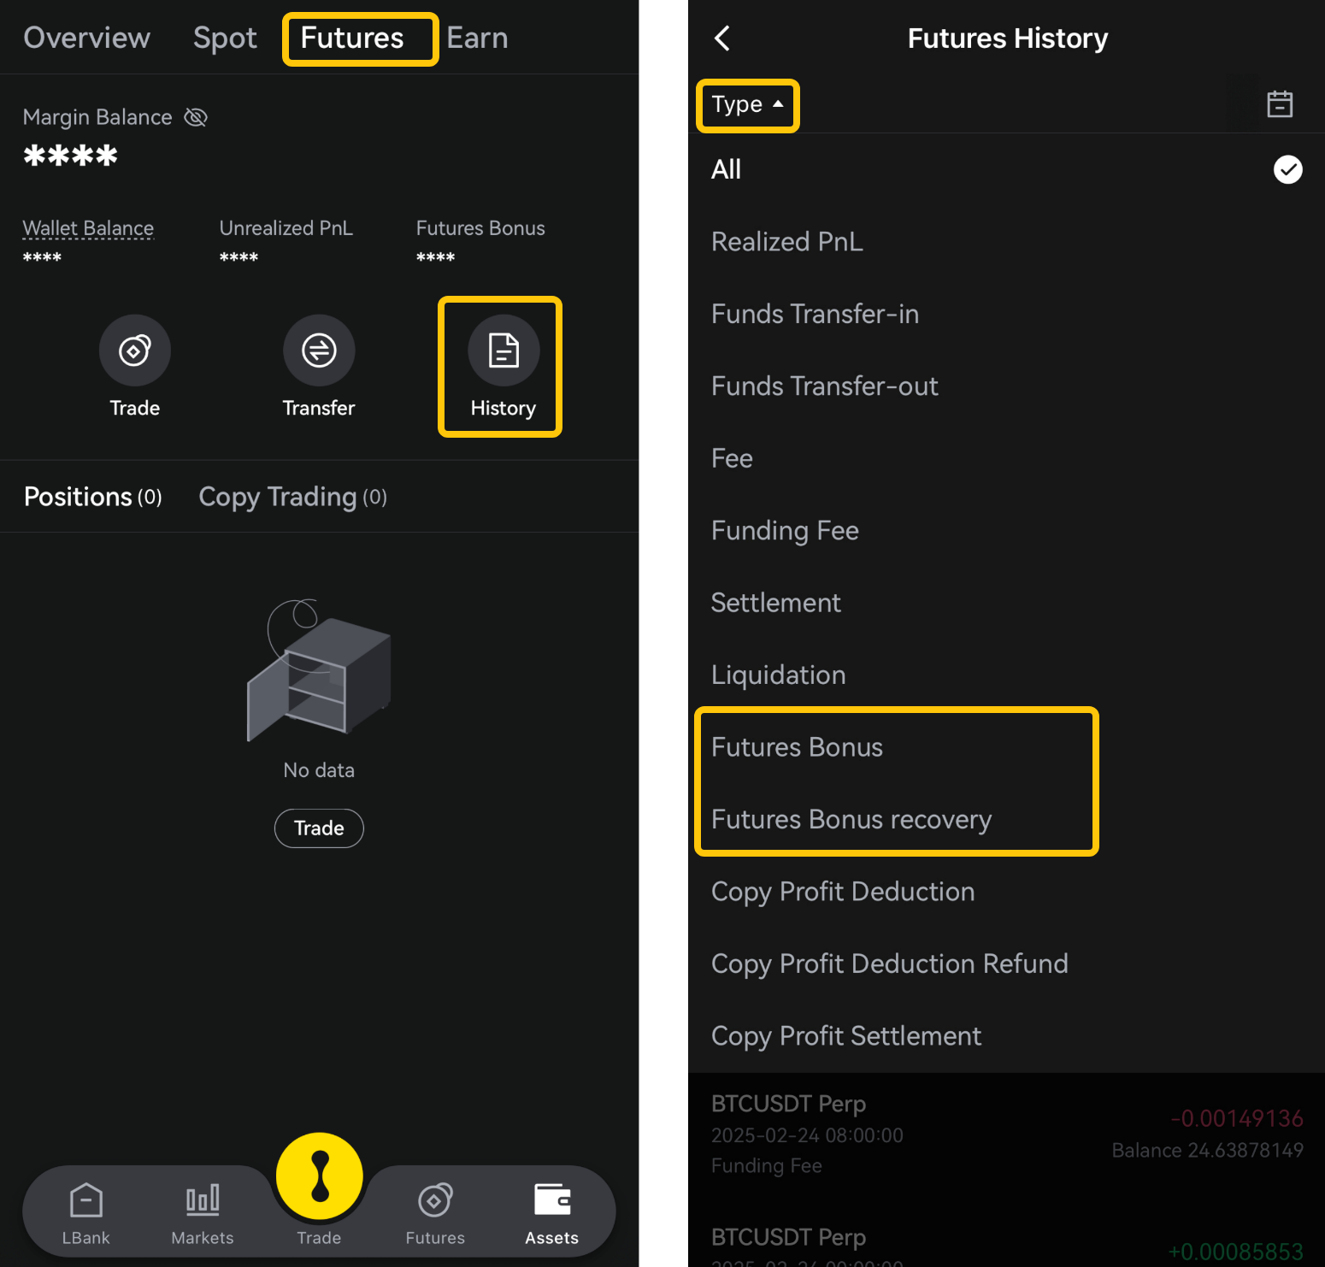This screenshot has height=1267, width=1325.
Task: Tap the Trade circular icon
Action: click(135, 351)
